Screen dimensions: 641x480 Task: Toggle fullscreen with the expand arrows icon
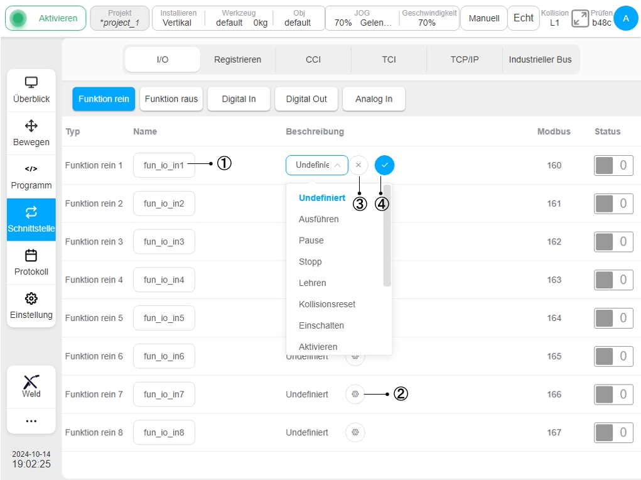click(579, 18)
